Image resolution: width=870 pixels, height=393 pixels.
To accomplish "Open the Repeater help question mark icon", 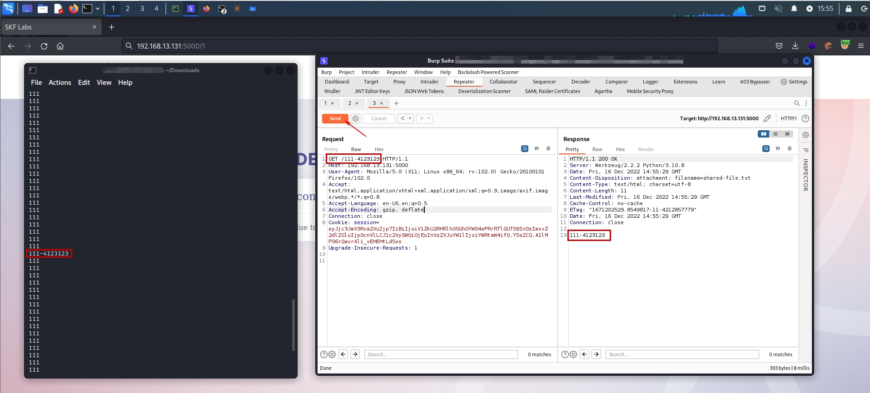I will (805, 118).
